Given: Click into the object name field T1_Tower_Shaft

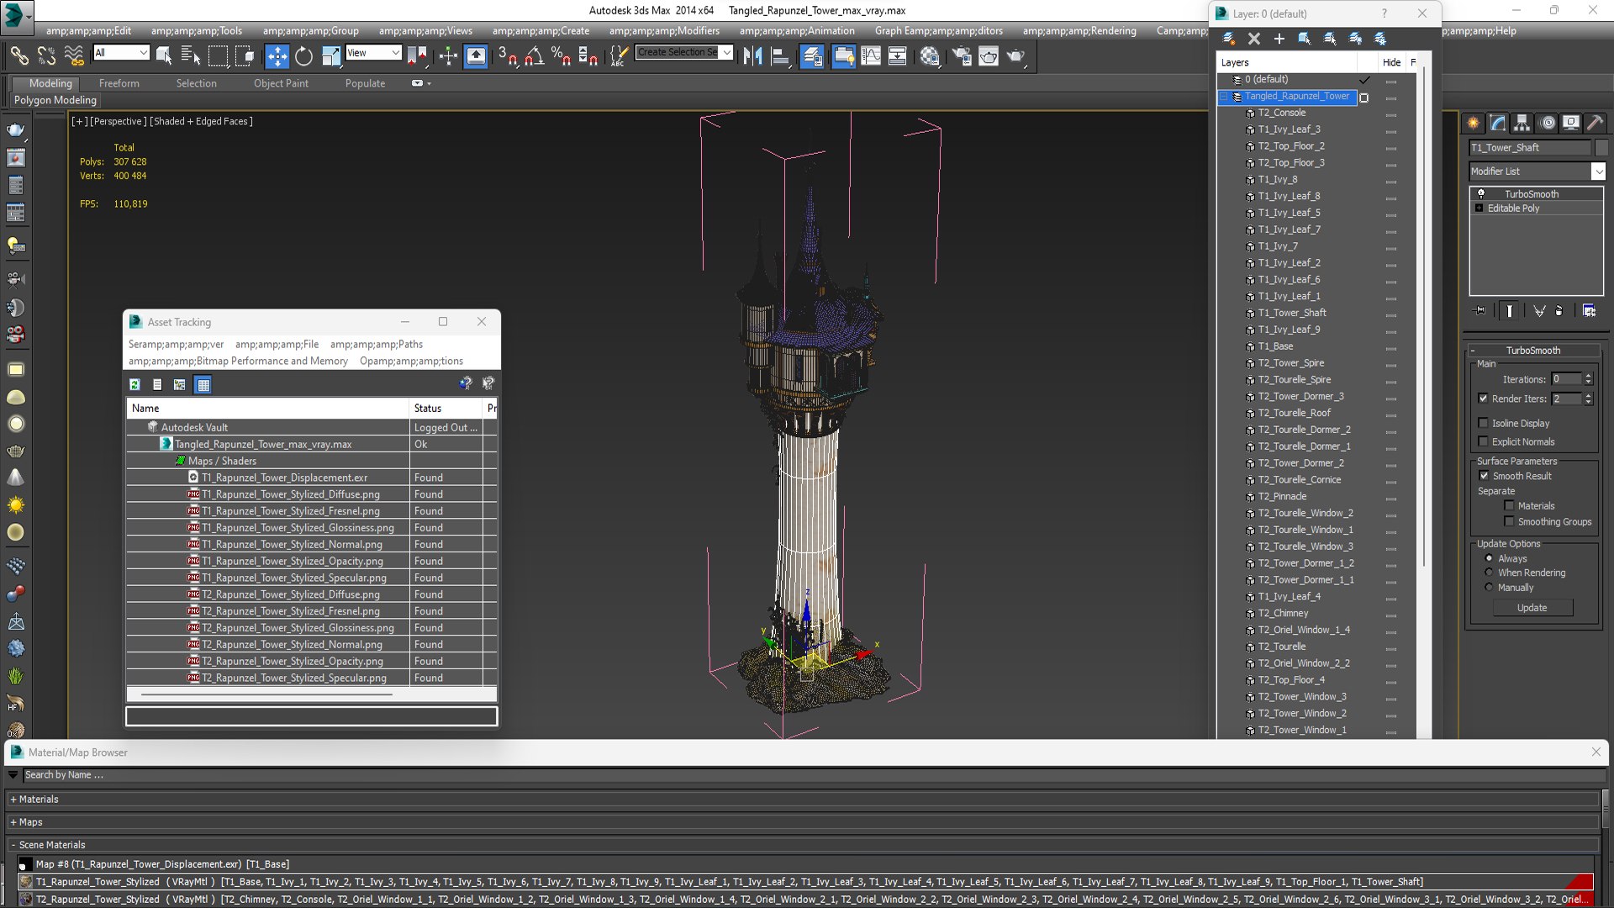Looking at the screenshot, I should click(x=1530, y=147).
